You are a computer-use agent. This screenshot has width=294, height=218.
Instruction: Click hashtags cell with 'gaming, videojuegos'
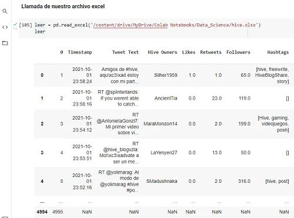tap(273, 124)
